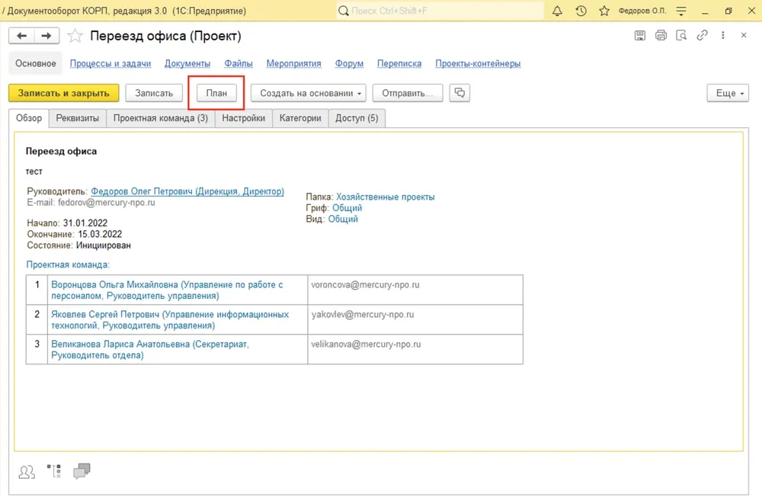The height and width of the screenshot is (497, 762).
Task: Click the Записать button
Action: (x=154, y=93)
